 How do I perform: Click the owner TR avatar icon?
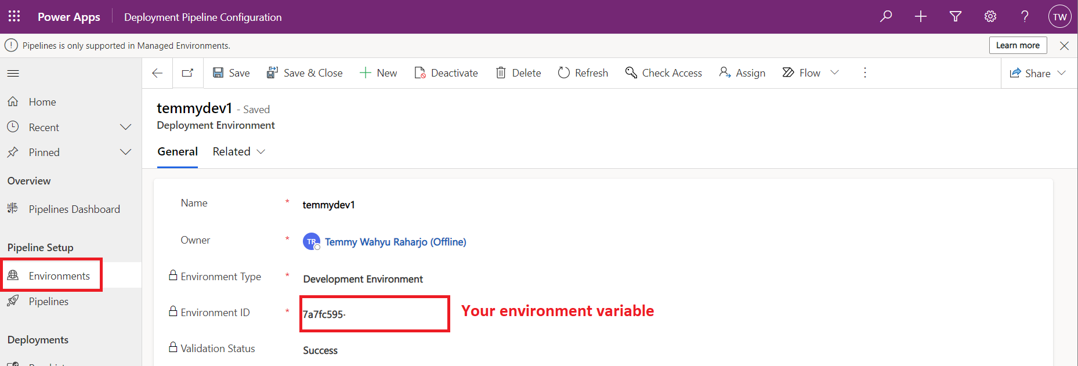point(312,242)
